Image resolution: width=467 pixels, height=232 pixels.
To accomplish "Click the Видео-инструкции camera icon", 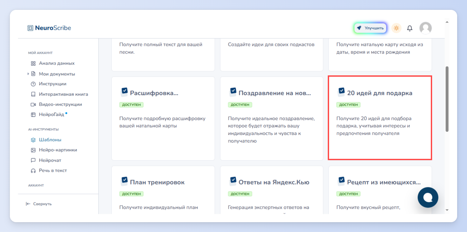I will pyautogui.click(x=33, y=105).
